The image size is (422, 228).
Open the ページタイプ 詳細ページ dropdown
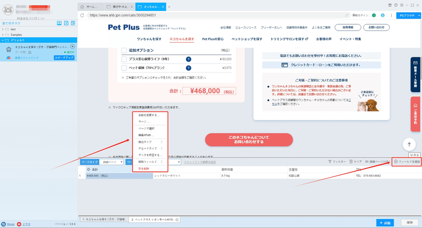click(111, 162)
